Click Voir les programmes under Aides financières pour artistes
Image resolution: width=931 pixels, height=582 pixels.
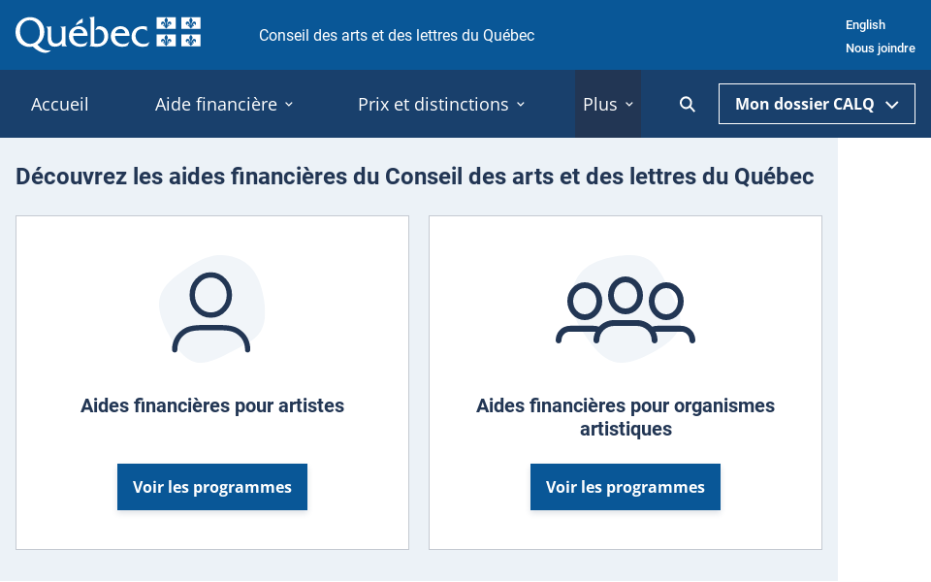[x=211, y=486]
